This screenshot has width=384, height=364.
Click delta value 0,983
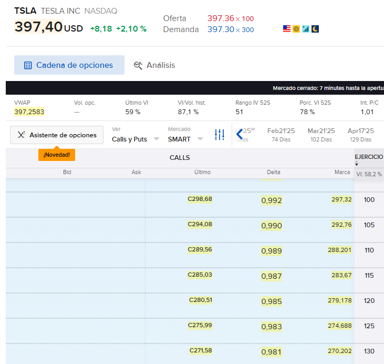tap(272, 327)
